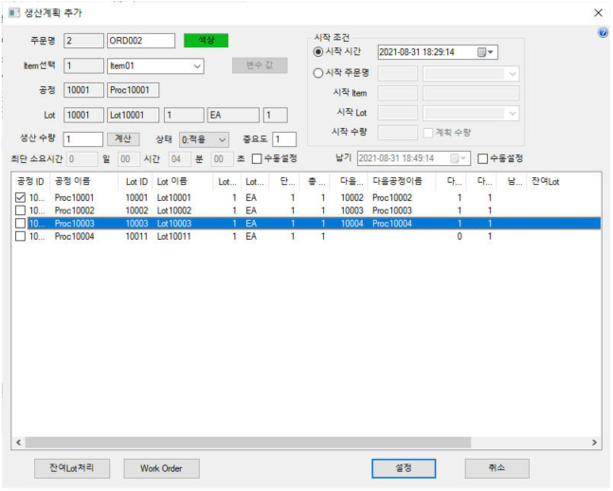The height and width of the screenshot is (491, 613).
Task: Click the blue help icon
Action: pos(603,33)
